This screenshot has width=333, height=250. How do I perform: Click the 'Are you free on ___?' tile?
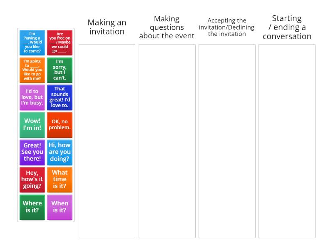[x=59, y=42]
